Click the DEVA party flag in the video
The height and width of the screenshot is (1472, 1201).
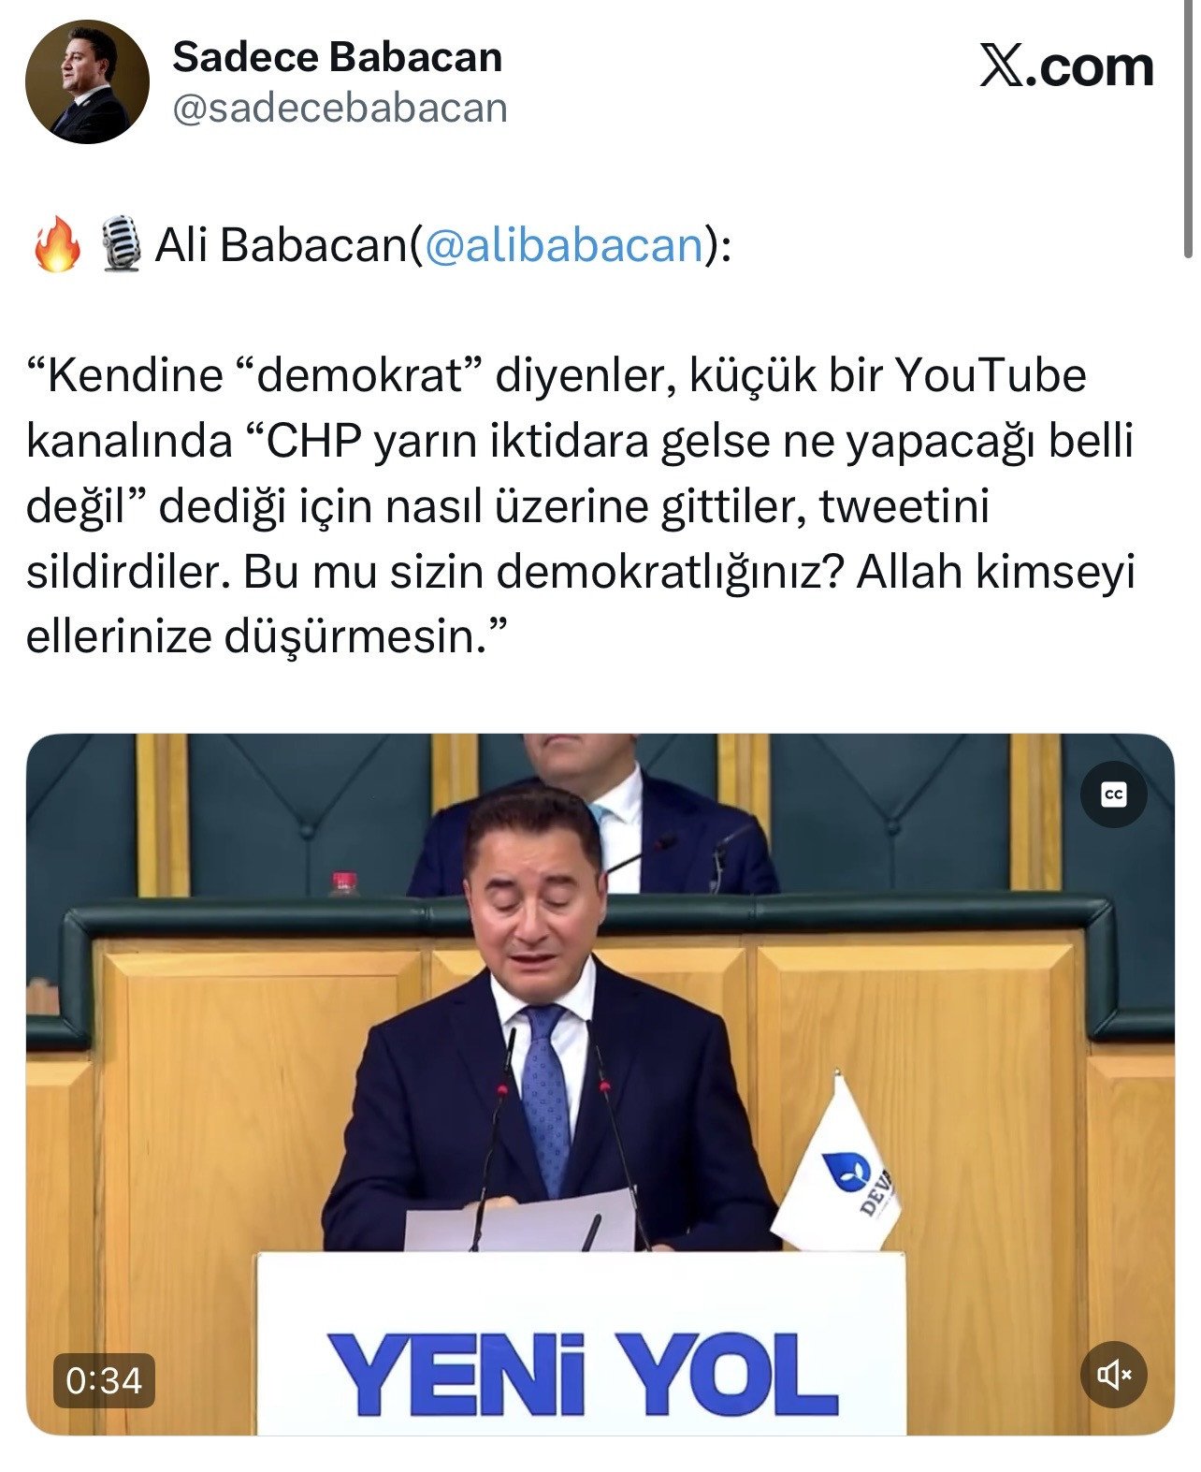[839, 1165]
